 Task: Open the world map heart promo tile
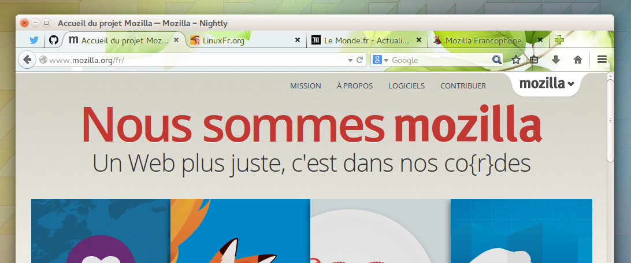pyautogui.click(x=101, y=231)
